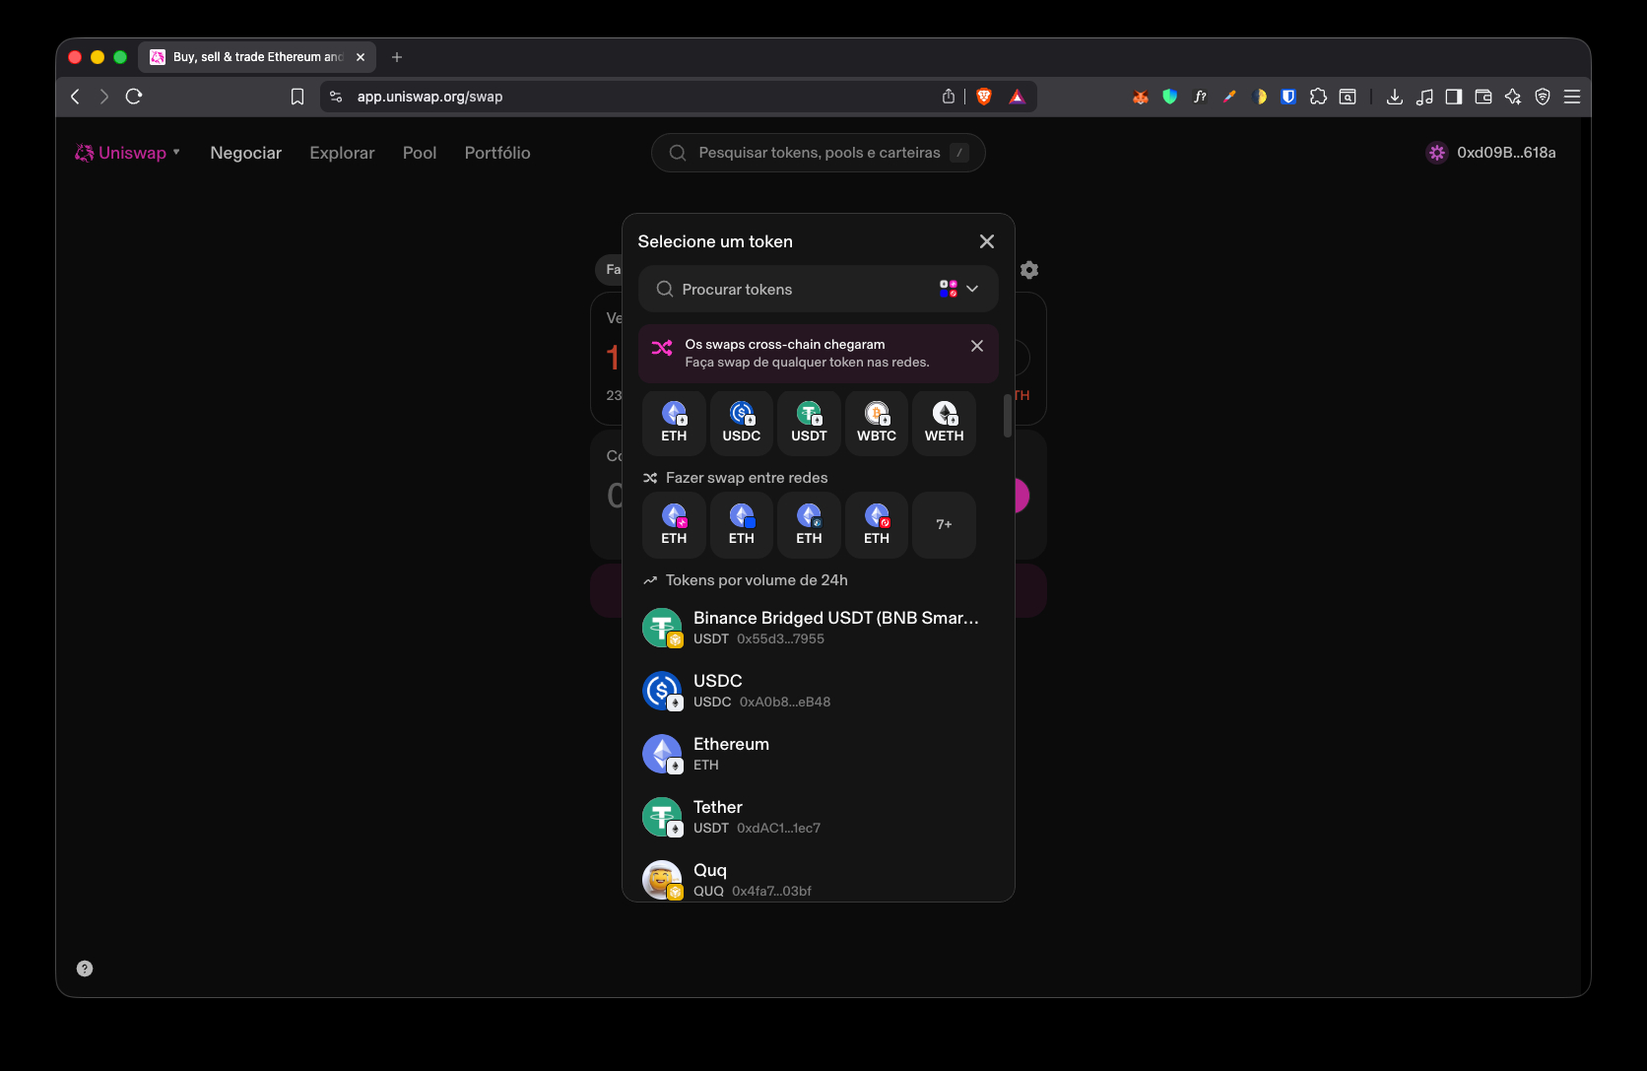
Task: Click the top search bar for tokens and pools
Action: (x=819, y=153)
